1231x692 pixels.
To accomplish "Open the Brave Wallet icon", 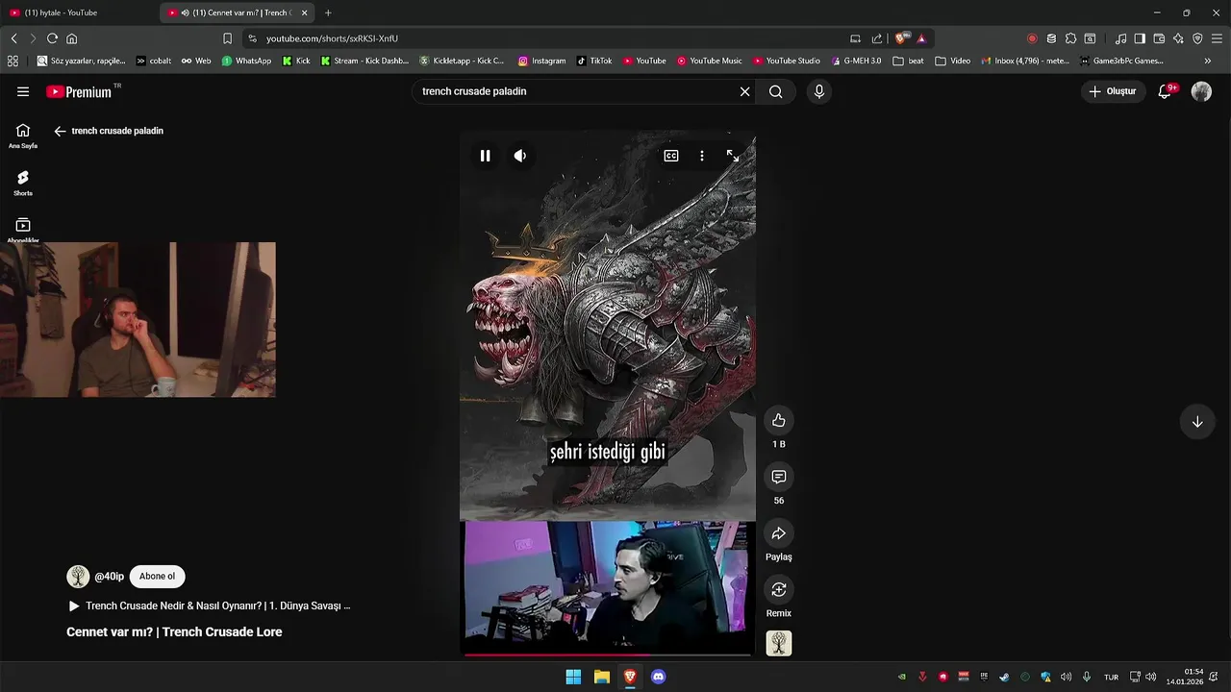I will point(1159,38).
